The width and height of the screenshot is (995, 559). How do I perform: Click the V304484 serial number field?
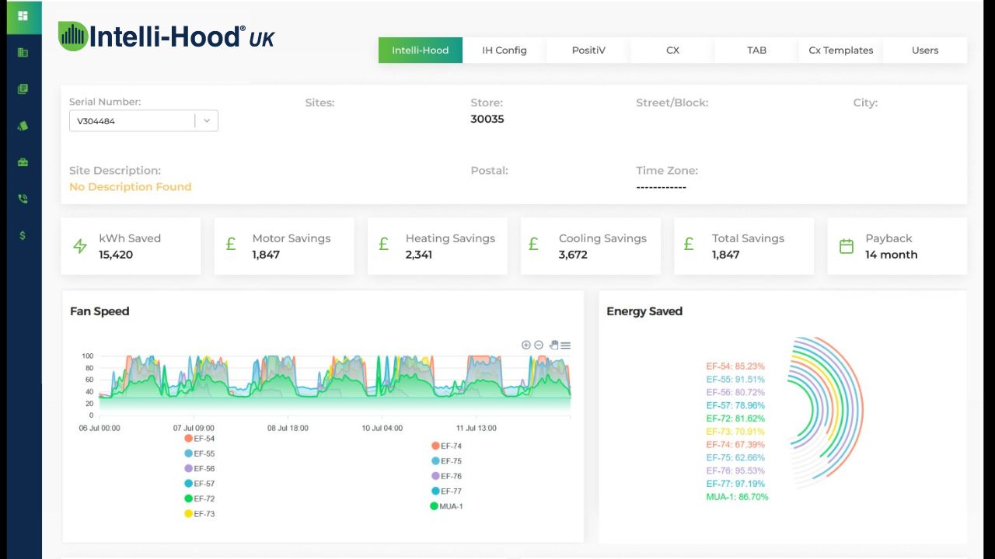tap(131, 121)
